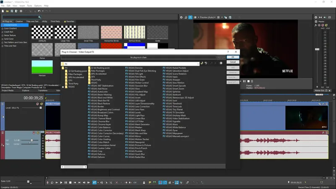Image resolution: width=336 pixels, height=189 pixels.
Task: Select the Normal Edit tool
Action: pos(94,183)
